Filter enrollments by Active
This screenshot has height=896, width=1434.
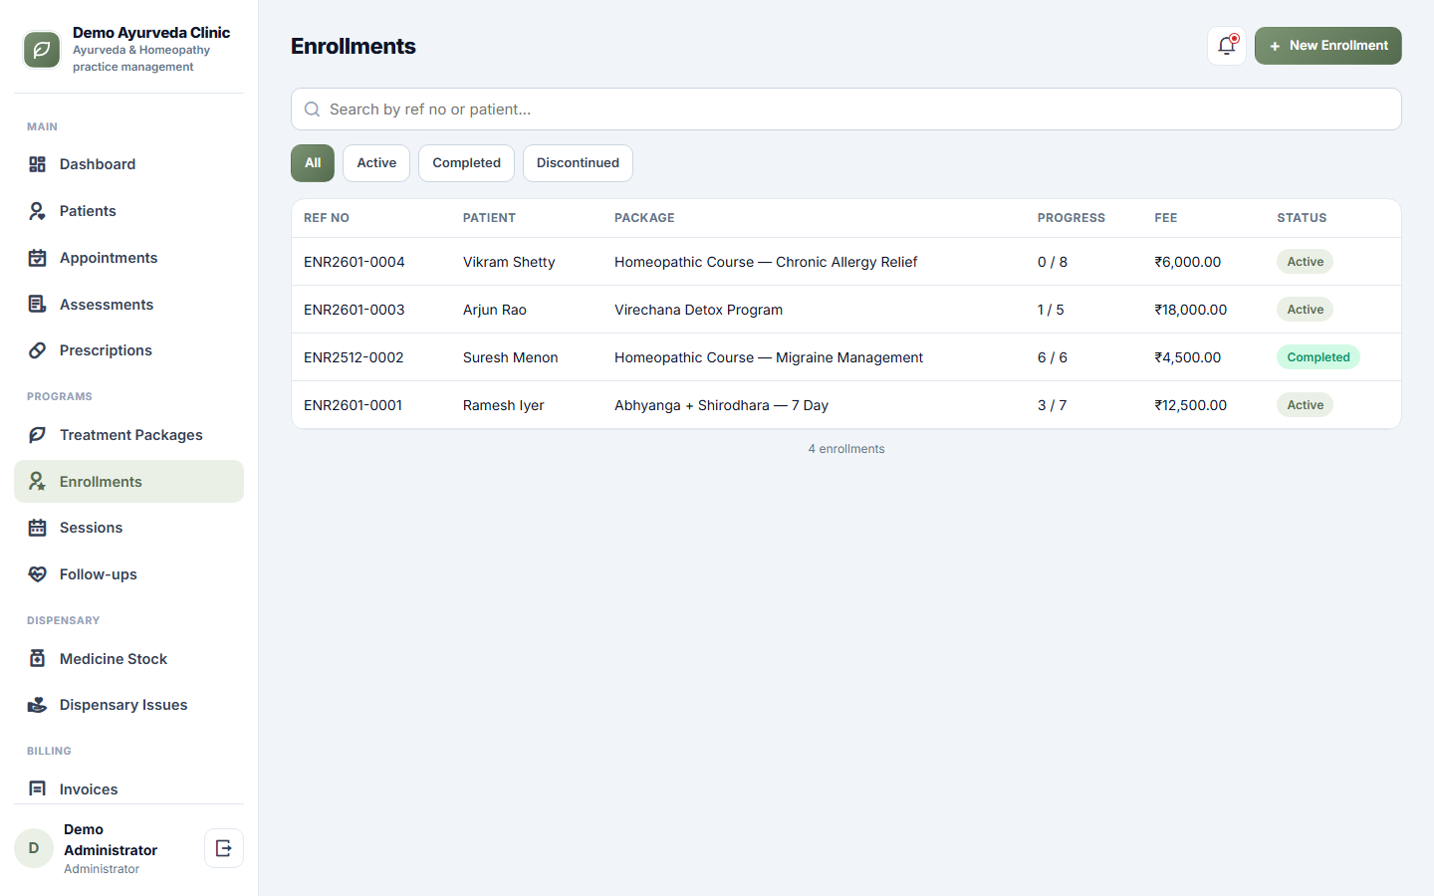tap(376, 163)
